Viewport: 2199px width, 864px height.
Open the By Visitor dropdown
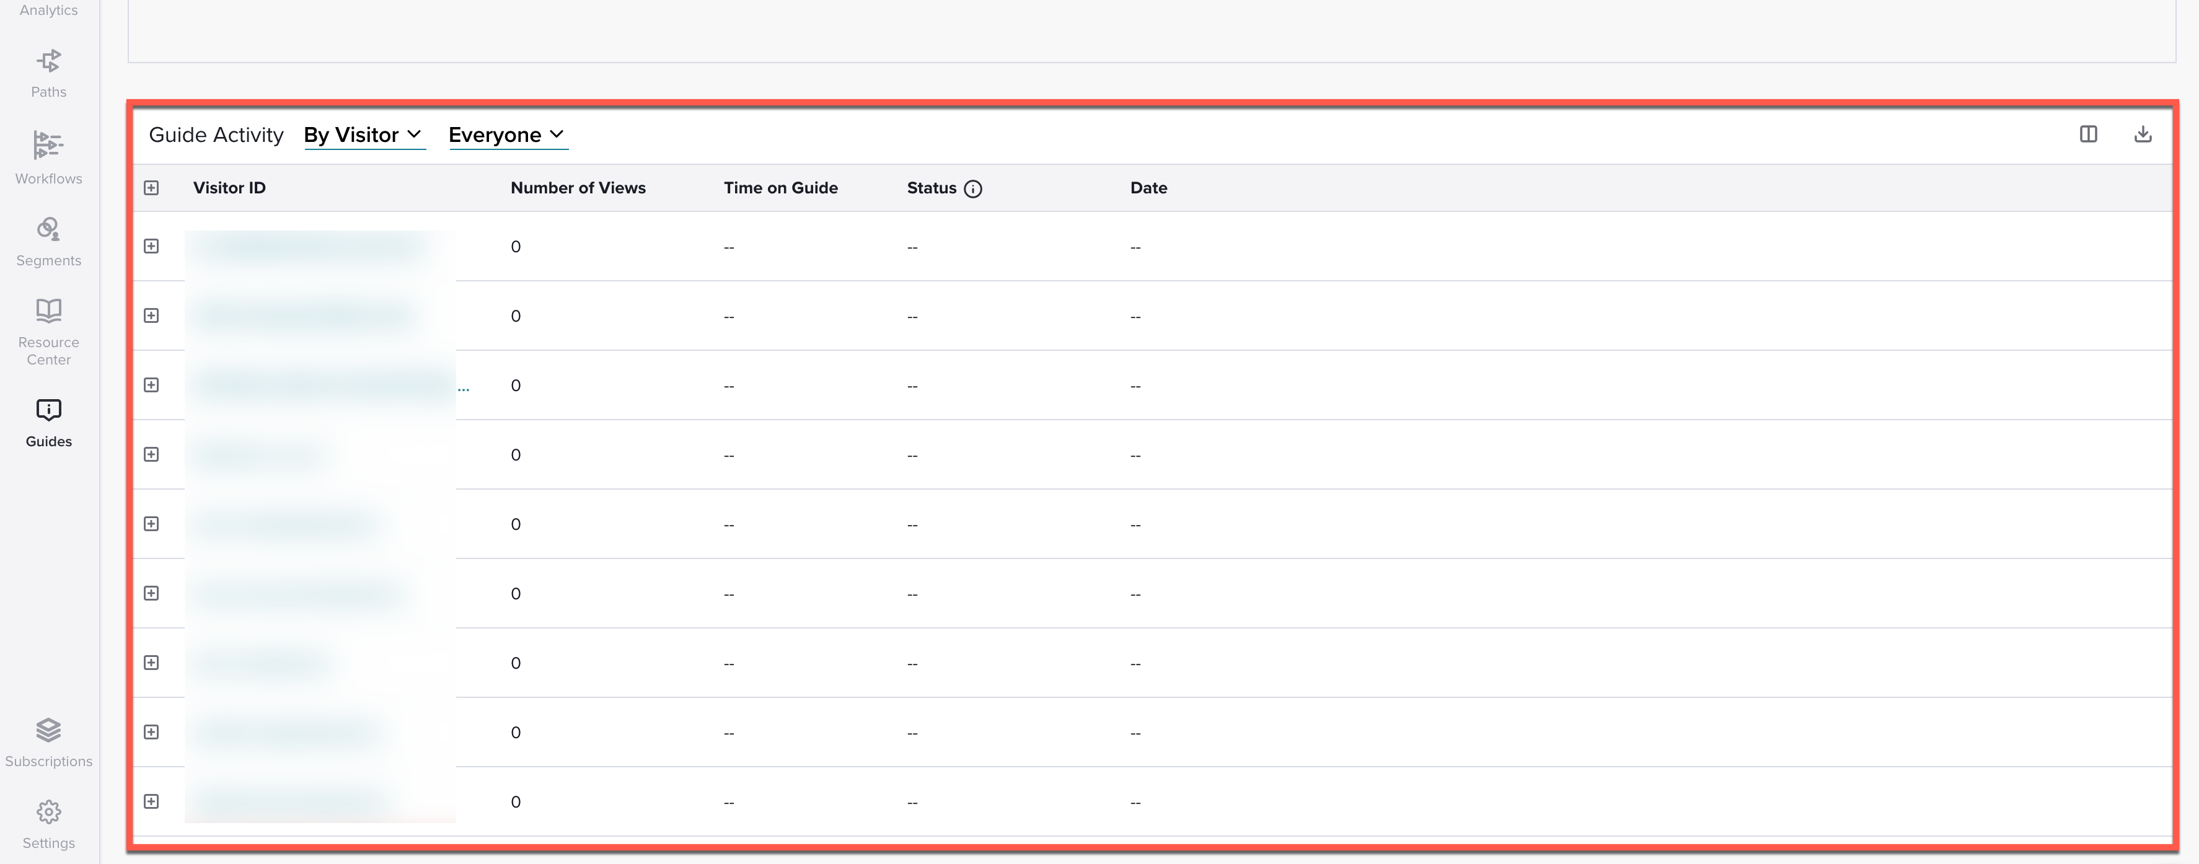point(364,135)
